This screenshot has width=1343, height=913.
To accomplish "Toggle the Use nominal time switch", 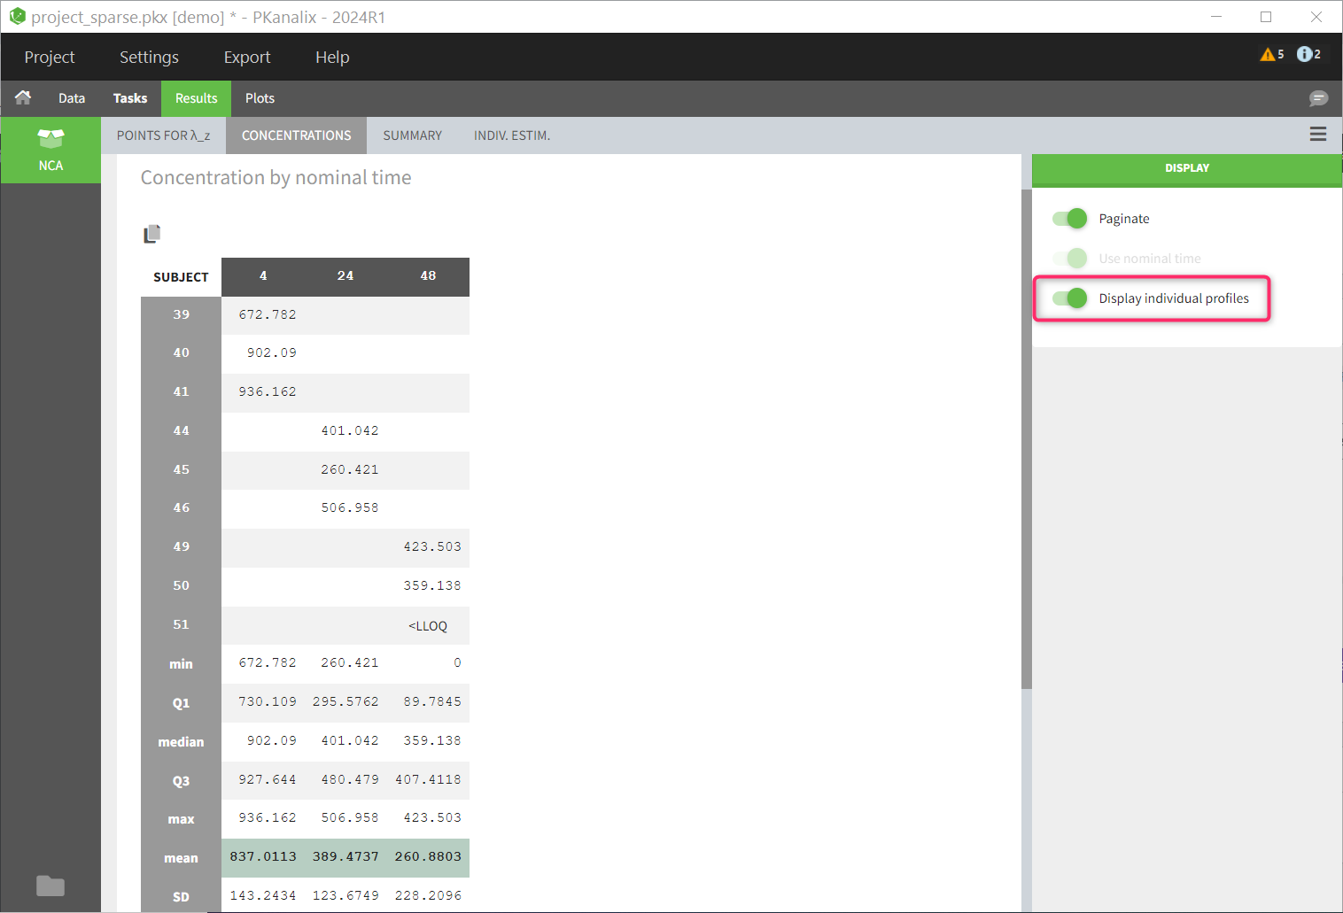I will tap(1070, 259).
